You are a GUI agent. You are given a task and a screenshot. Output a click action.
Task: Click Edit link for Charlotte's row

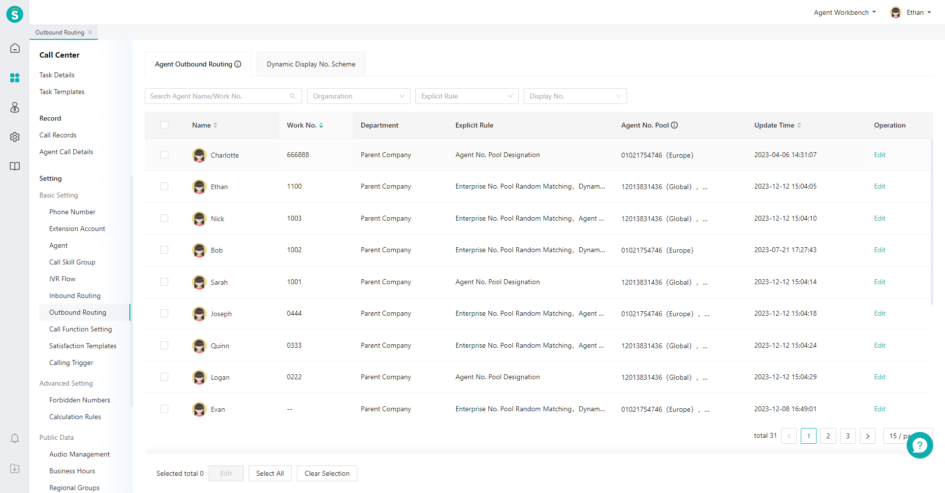[880, 155]
